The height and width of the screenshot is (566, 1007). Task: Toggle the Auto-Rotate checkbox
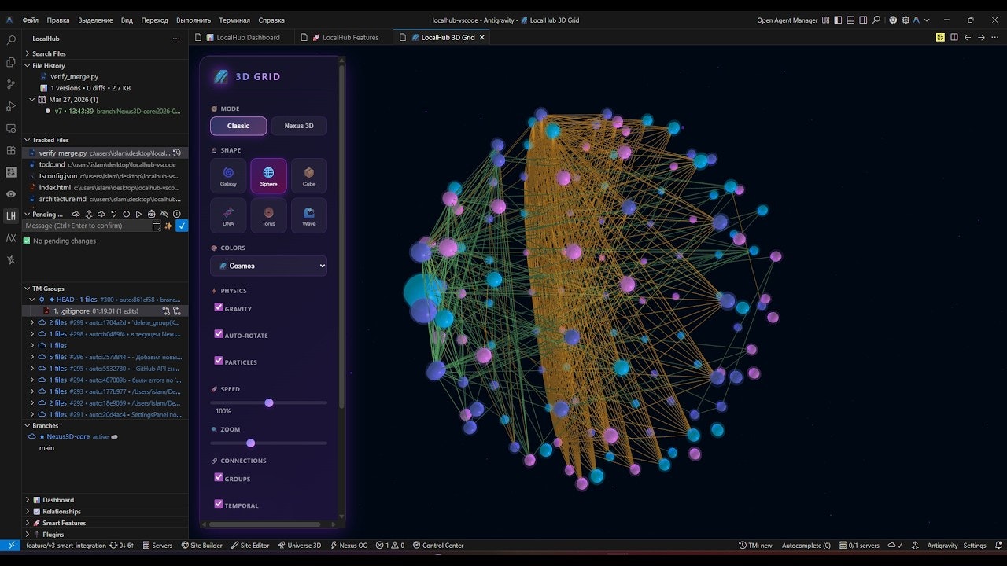[219, 334]
